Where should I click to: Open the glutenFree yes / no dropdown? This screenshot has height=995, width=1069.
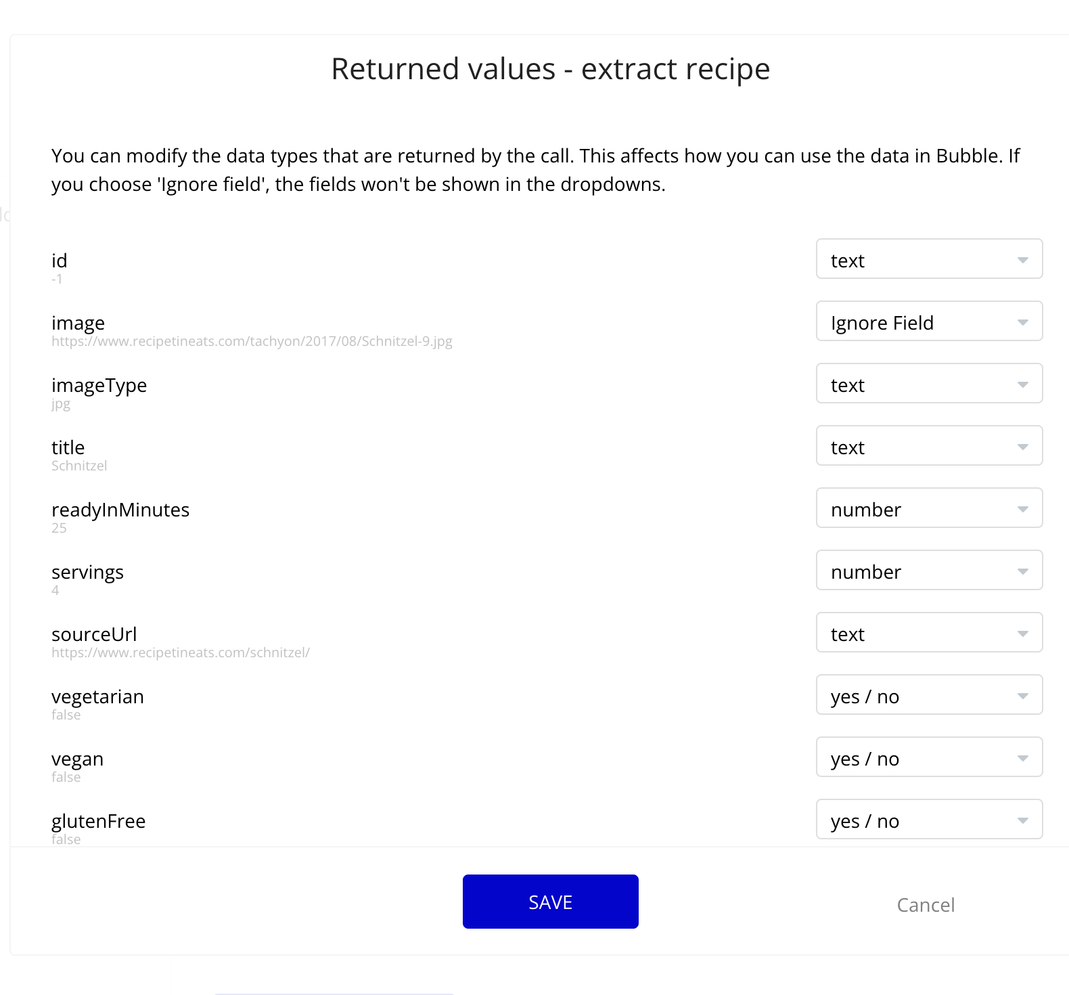[x=929, y=819]
